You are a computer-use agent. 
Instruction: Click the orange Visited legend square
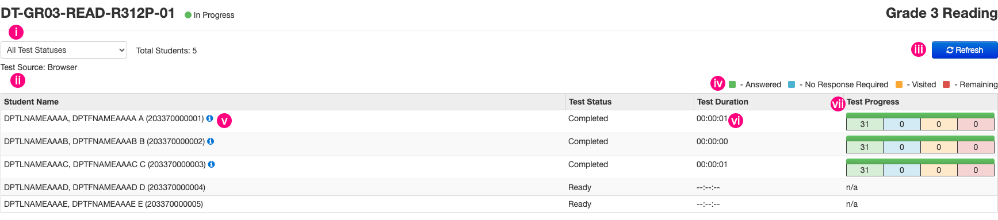click(899, 84)
